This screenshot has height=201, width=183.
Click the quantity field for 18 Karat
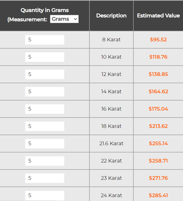click(45, 126)
